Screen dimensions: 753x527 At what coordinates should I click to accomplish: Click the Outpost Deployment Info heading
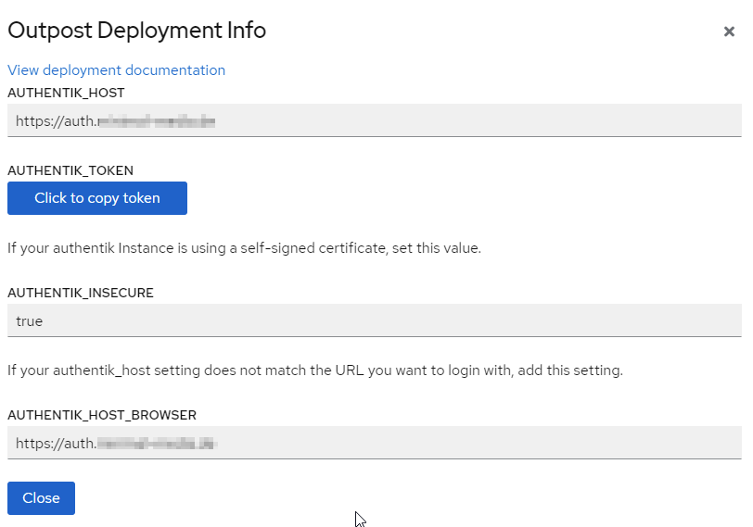(x=137, y=31)
